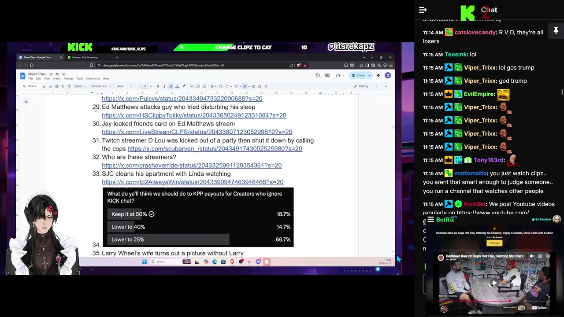Open the Format menu in Google Docs
The width and height of the screenshot is (564, 317).
68,79
